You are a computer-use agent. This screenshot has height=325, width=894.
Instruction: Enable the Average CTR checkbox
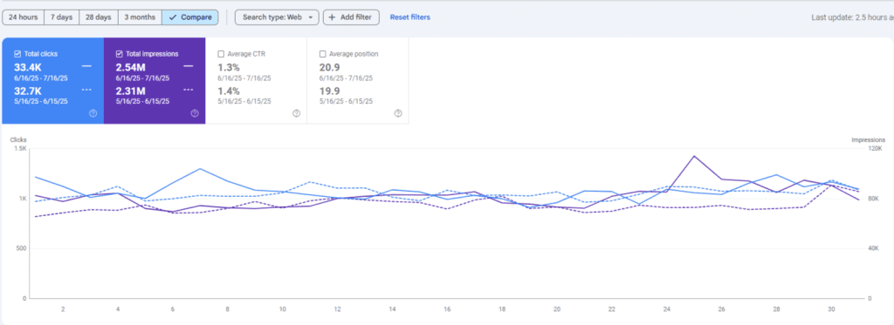click(x=221, y=54)
